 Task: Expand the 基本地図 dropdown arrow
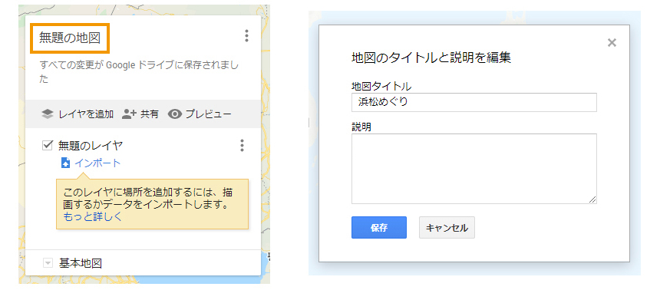pos(48,263)
